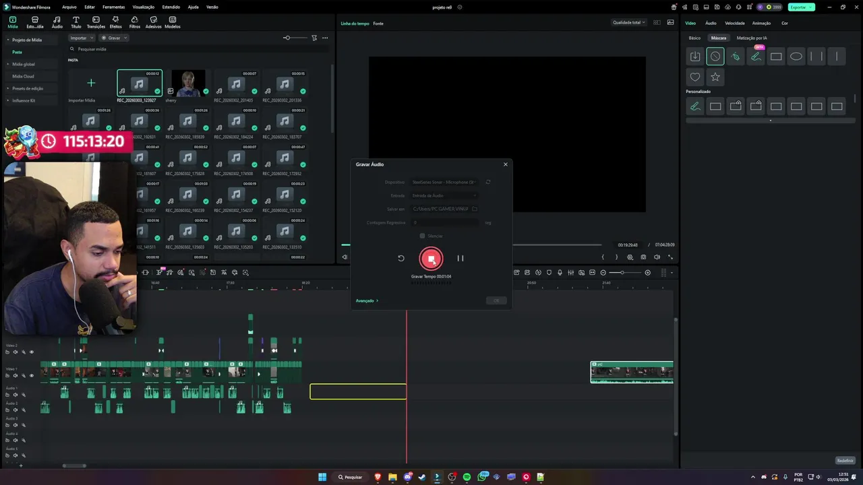
Task: Select the import mask icon
Action: pyautogui.click(x=695, y=57)
